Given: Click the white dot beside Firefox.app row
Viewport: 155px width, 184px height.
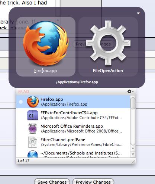Looking at the screenshot, I should pyautogui.click(x=21, y=102).
